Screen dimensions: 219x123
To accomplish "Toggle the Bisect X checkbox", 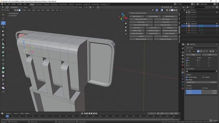I will [197, 60].
